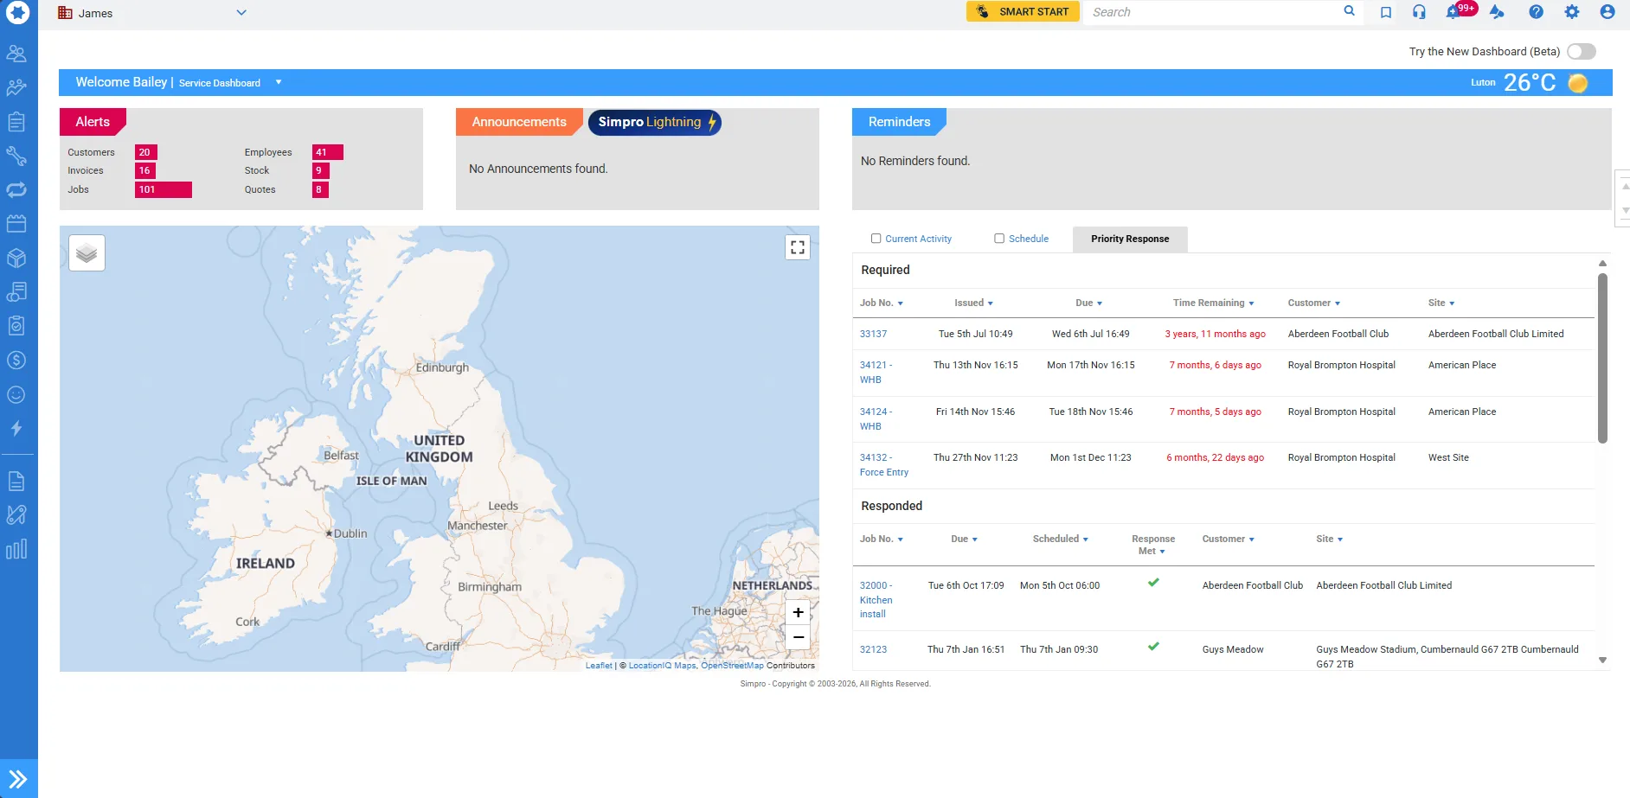1630x798 pixels.
Task: Open the recurring arrows icon in sidebar
Action: (16, 189)
